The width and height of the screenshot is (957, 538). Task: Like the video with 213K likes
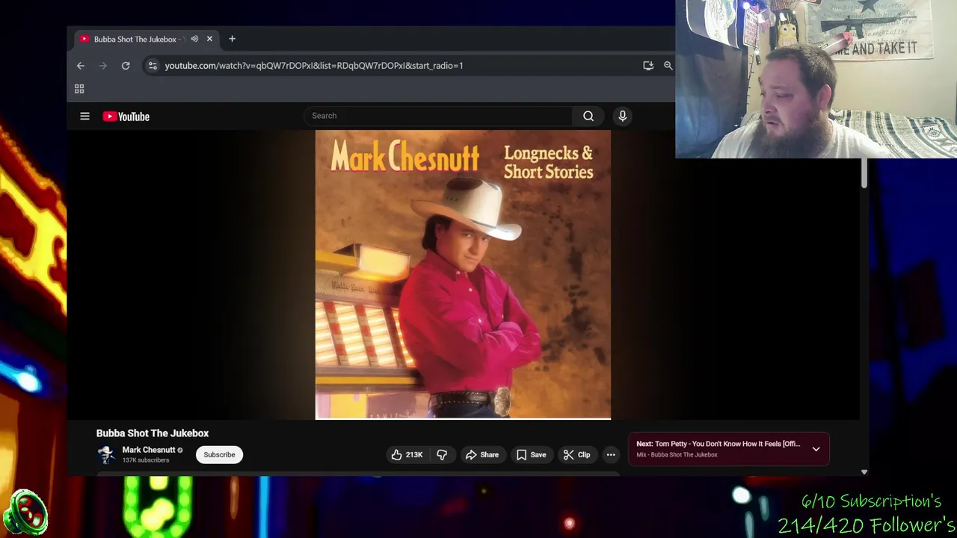tap(407, 454)
